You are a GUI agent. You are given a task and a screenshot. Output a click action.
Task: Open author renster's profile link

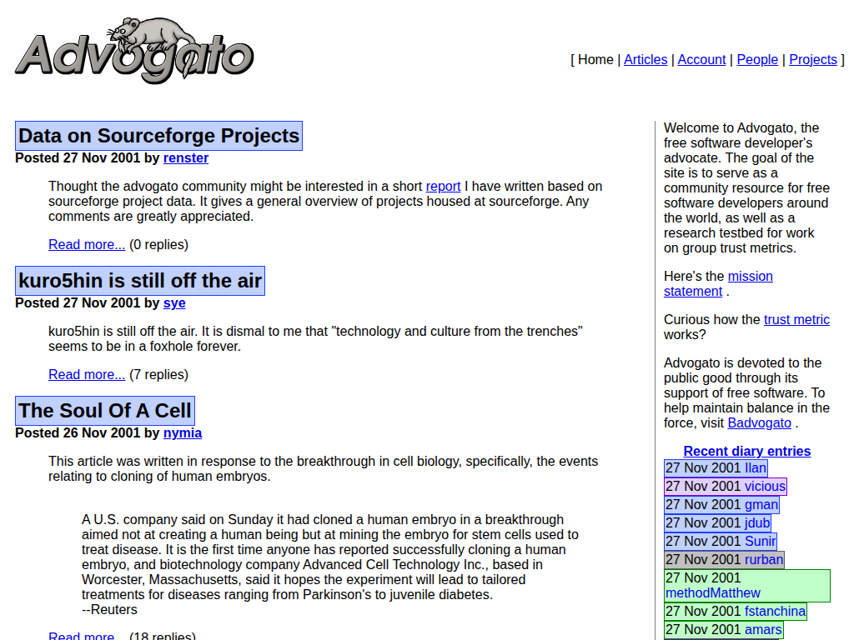pos(186,157)
